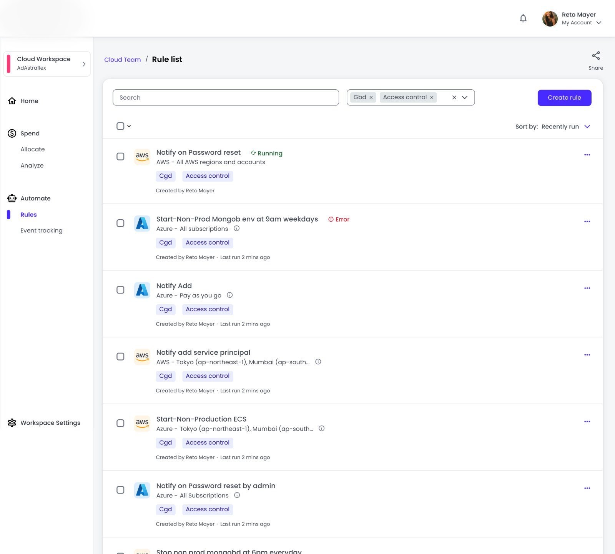Open the notifications bell

tap(523, 18)
